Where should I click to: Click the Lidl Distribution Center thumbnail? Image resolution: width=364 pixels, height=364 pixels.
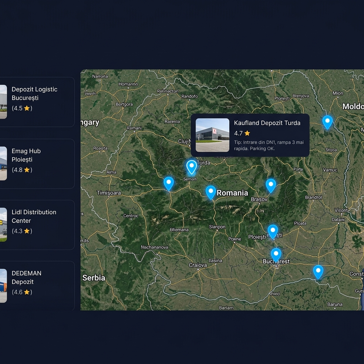click(3, 225)
